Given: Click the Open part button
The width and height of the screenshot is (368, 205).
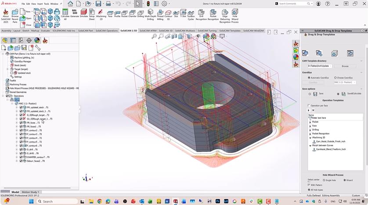Looking at the screenshot, I should pyautogui.click(x=26, y=18).
